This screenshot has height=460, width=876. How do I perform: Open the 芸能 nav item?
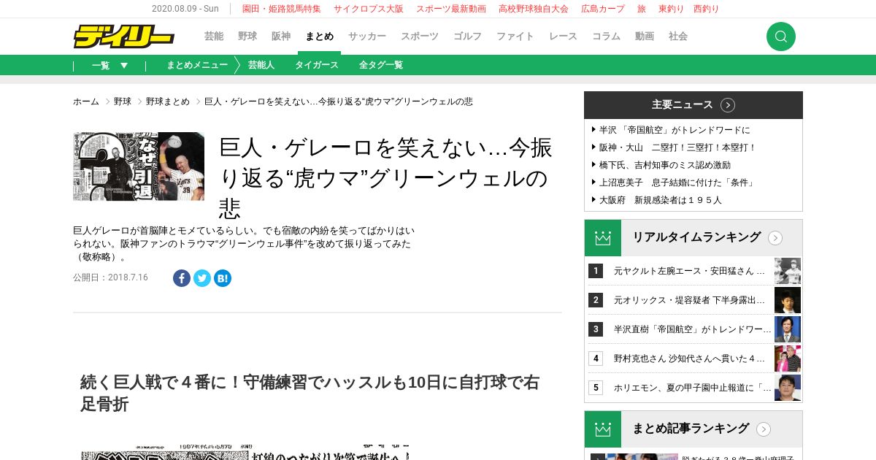214,37
